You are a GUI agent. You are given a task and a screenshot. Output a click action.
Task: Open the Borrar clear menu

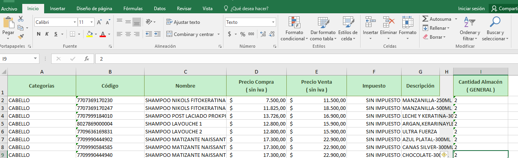434,37
